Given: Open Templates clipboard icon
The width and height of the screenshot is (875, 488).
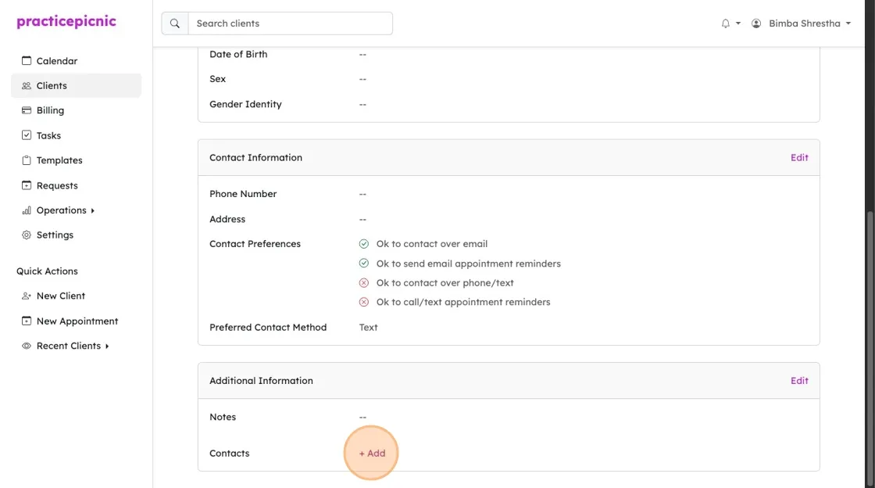Looking at the screenshot, I should tap(27, 160).
